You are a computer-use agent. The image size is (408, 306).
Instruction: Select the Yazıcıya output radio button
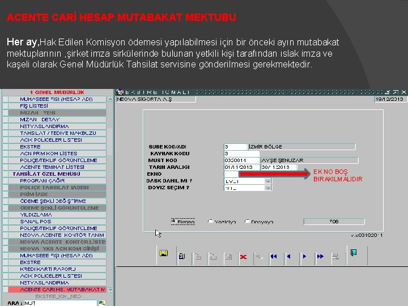210,222
